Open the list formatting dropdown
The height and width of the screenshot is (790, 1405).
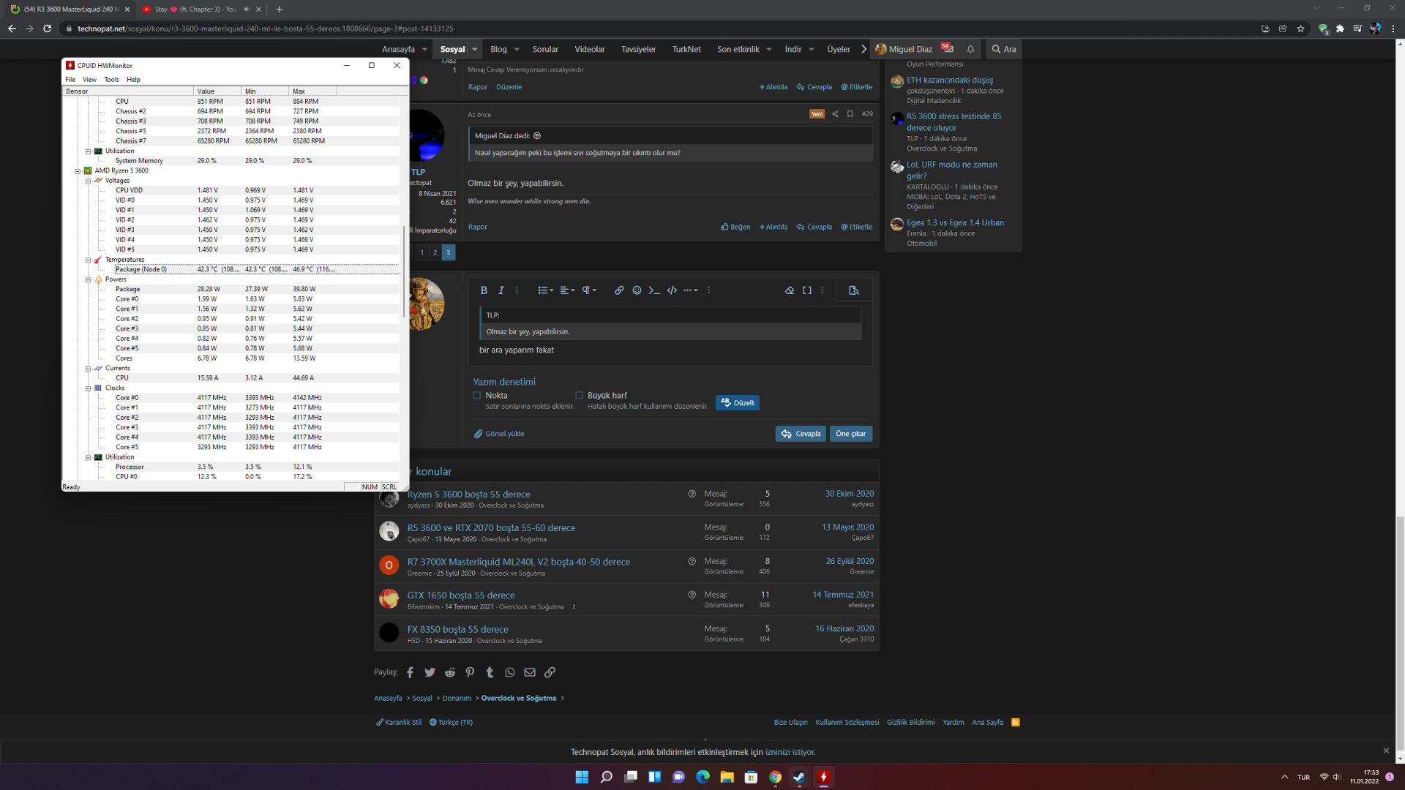tap(546, 290)
